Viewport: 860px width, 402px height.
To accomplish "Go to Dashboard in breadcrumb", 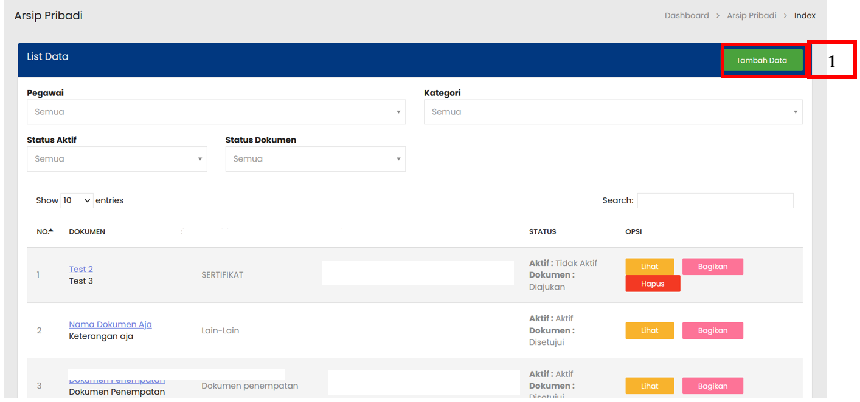I will (686, 16).
